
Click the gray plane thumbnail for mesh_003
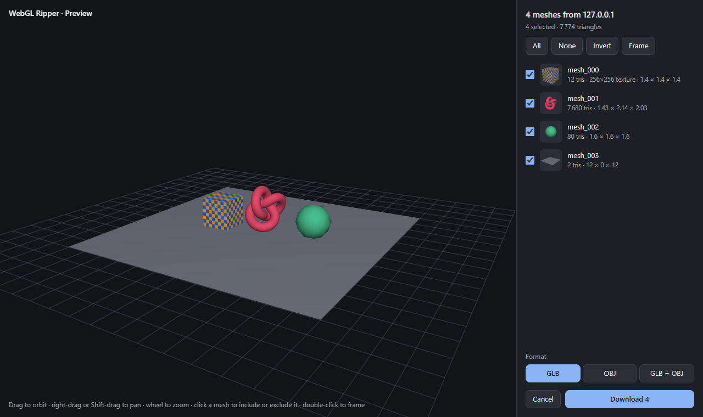[x=551, y=160]
